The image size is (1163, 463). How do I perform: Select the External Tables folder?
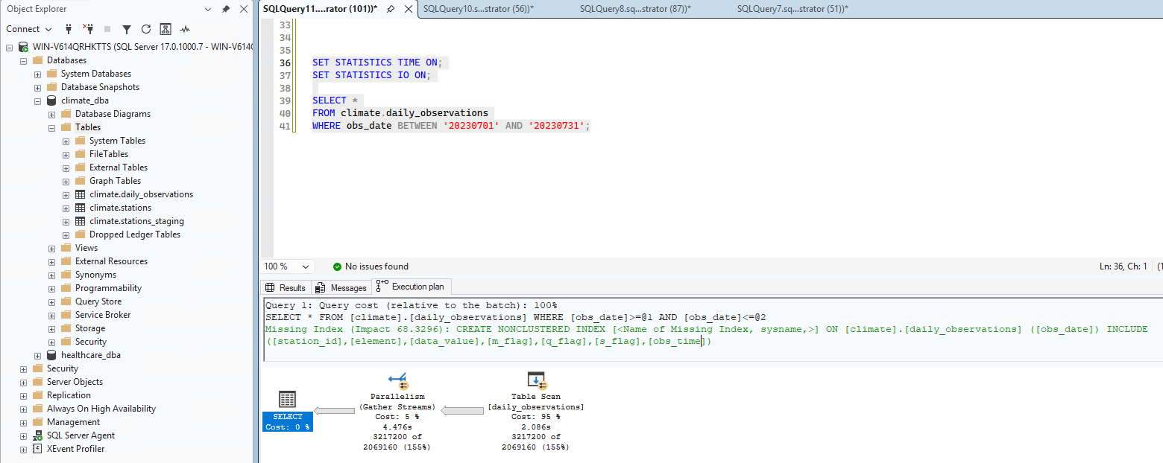click(119, 167)
